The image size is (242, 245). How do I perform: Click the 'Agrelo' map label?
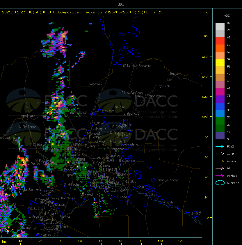[71, 175]
